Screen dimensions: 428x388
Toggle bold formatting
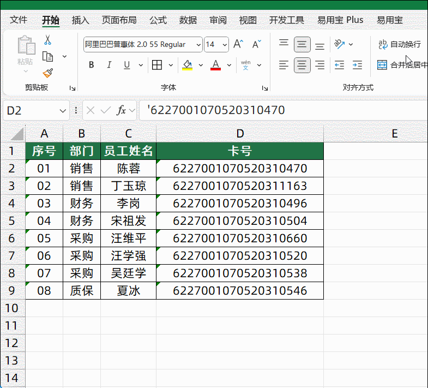coord(91,65)
